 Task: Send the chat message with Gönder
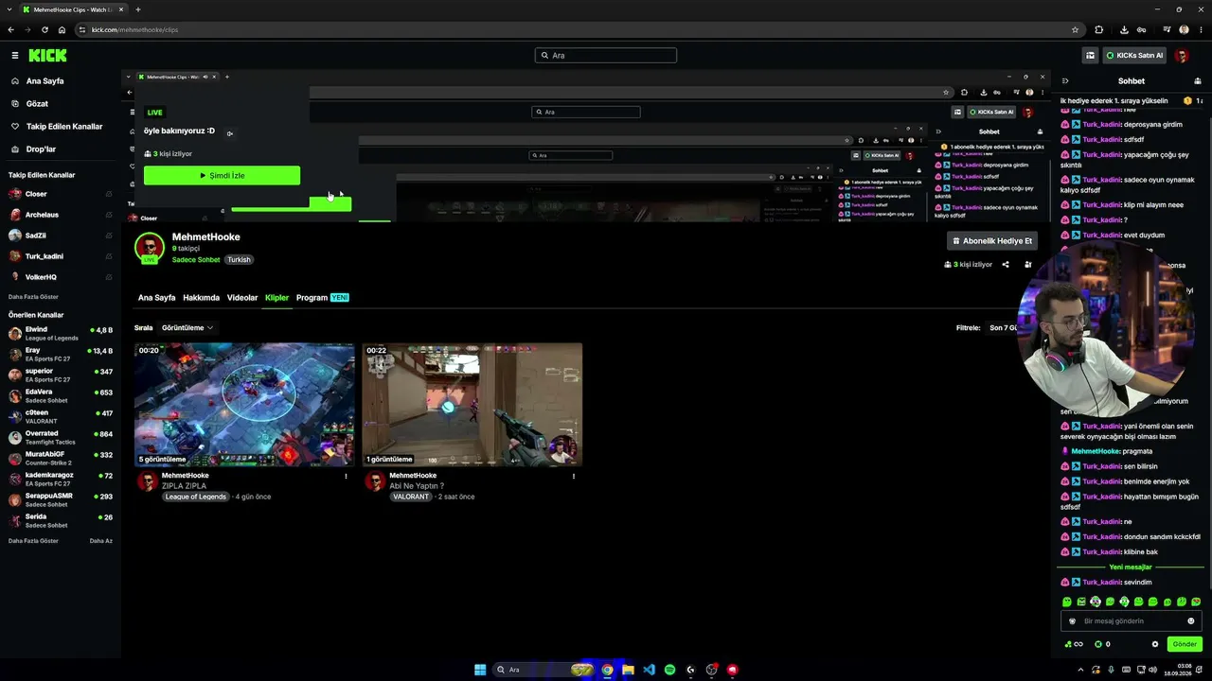pyautogui.click(x=1185, y=644)
